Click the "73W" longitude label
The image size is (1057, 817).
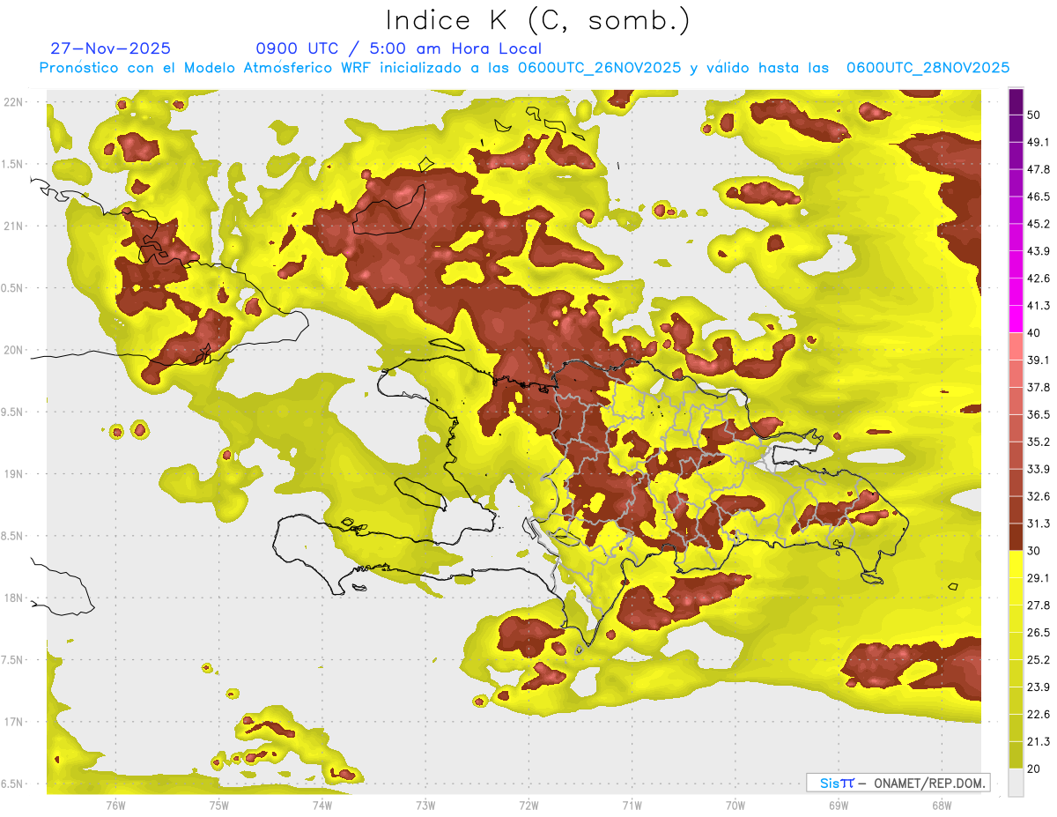425,806
